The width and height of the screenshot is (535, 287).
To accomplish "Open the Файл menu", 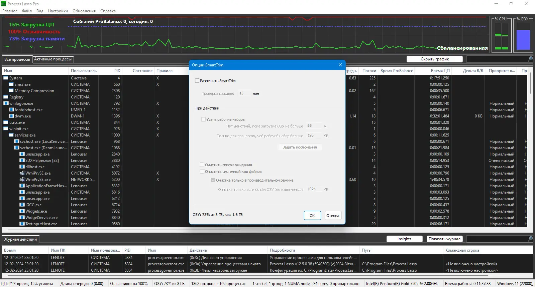I will click(x=27, y=11).
